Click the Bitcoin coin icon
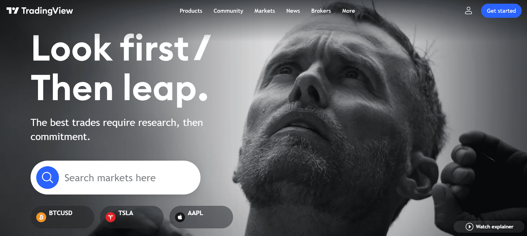This screenshot has width=527, height=236. coord(41,217)
